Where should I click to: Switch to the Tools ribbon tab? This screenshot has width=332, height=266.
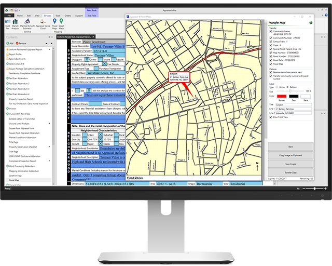click(58, 16)
